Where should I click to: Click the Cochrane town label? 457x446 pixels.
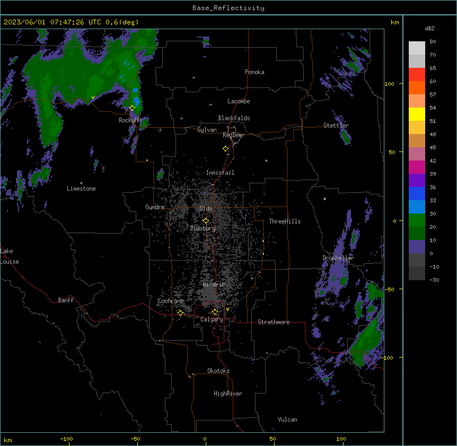pos(171,301)
